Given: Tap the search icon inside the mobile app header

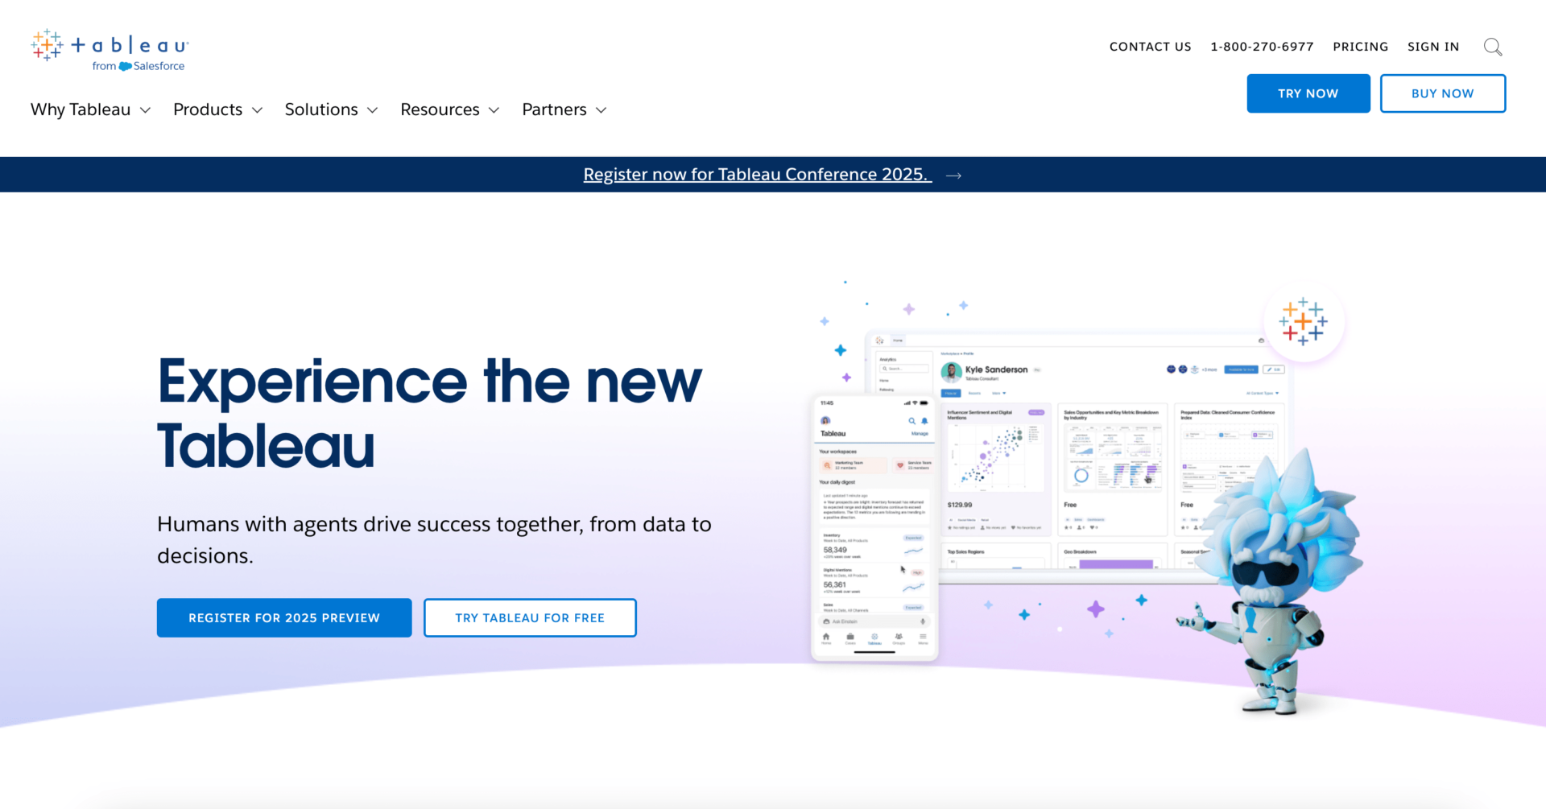Looking at the screenshot, I should click(x=911, y=421).
